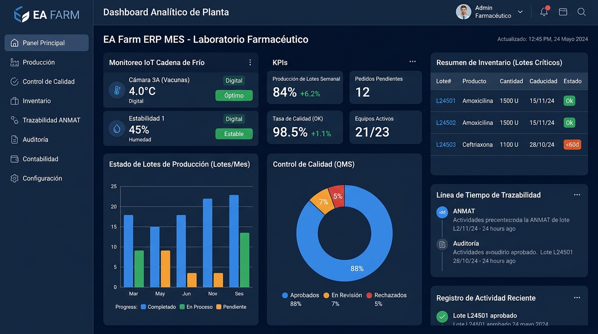The image size is (598, 334).
Task: Click Completado legend color swatch
Action: coord(143,307)
